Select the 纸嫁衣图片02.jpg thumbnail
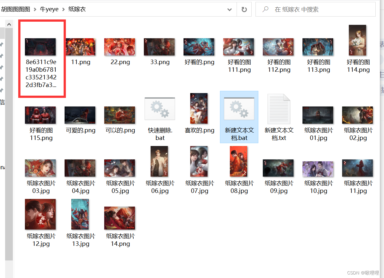This screenshot has width=384, height=278. 357,115
